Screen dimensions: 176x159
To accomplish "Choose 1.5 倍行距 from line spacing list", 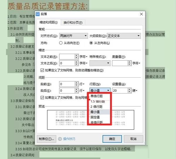I will (99, 101).
